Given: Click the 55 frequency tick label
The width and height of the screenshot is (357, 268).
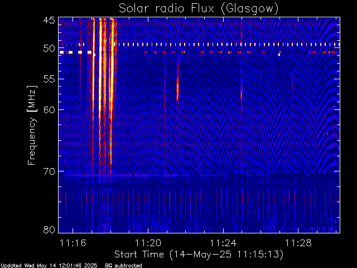Looking at the screenshot, I should click(49, 79).
